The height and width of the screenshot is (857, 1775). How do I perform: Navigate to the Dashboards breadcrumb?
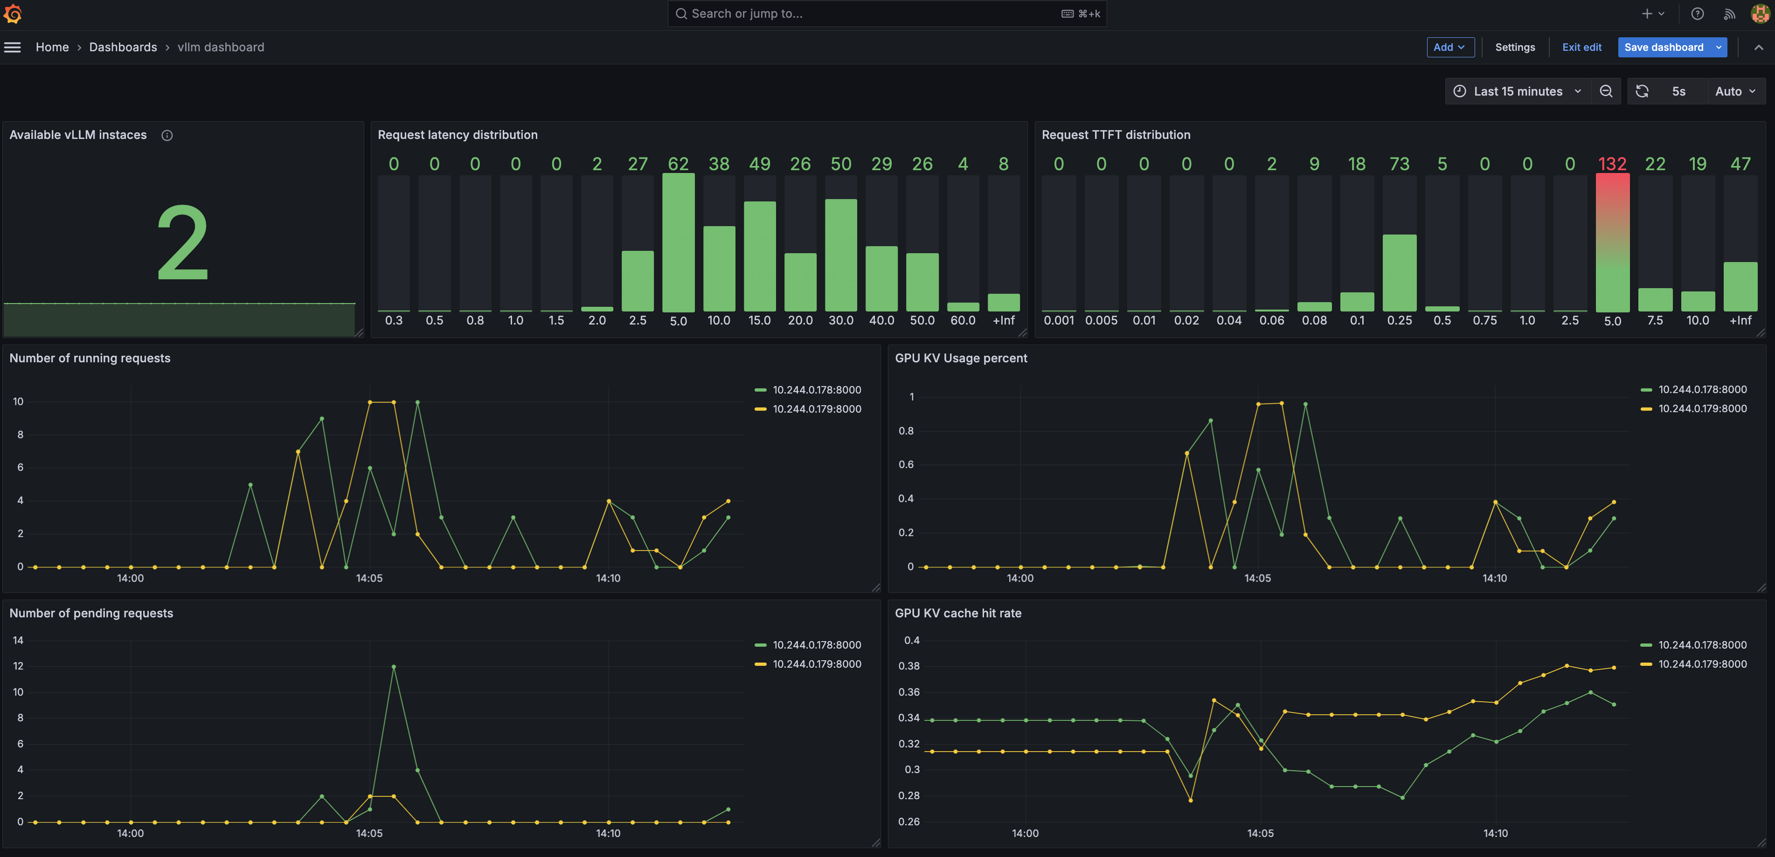point(123,47)
